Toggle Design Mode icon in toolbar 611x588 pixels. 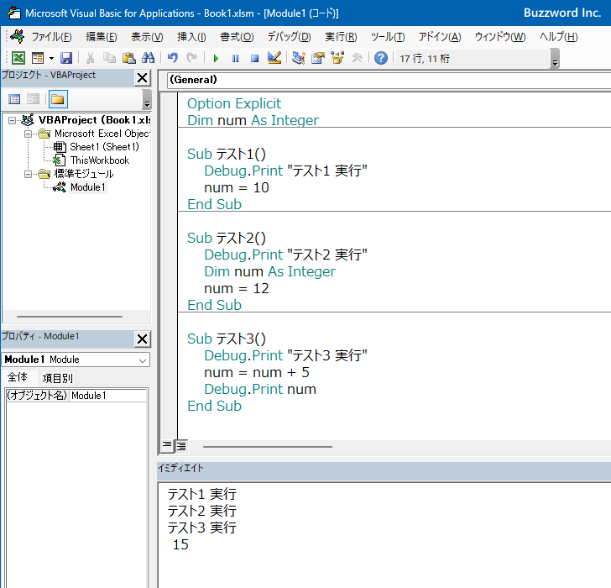tap(274, 58)
